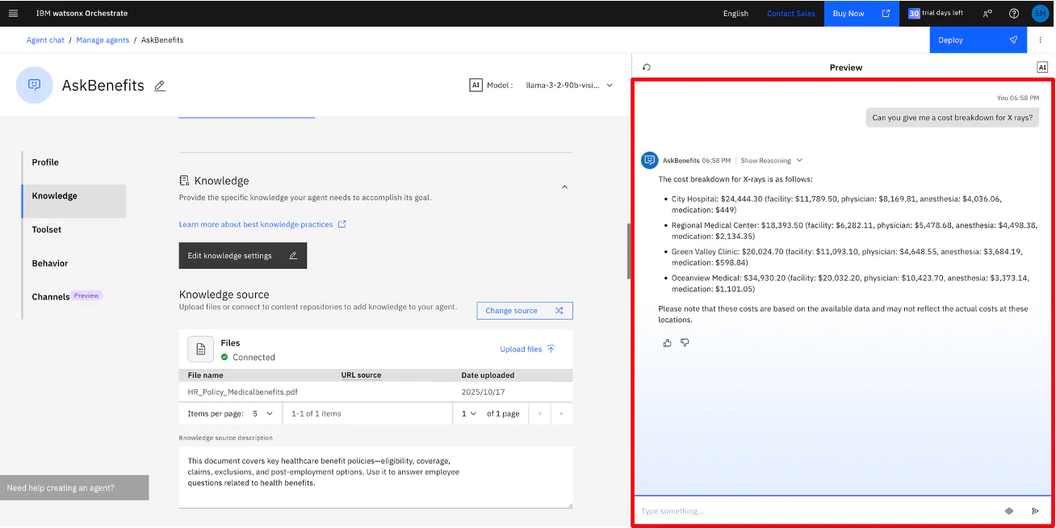
Task: Click the Knowledge section heading icon
Action: 184,181
